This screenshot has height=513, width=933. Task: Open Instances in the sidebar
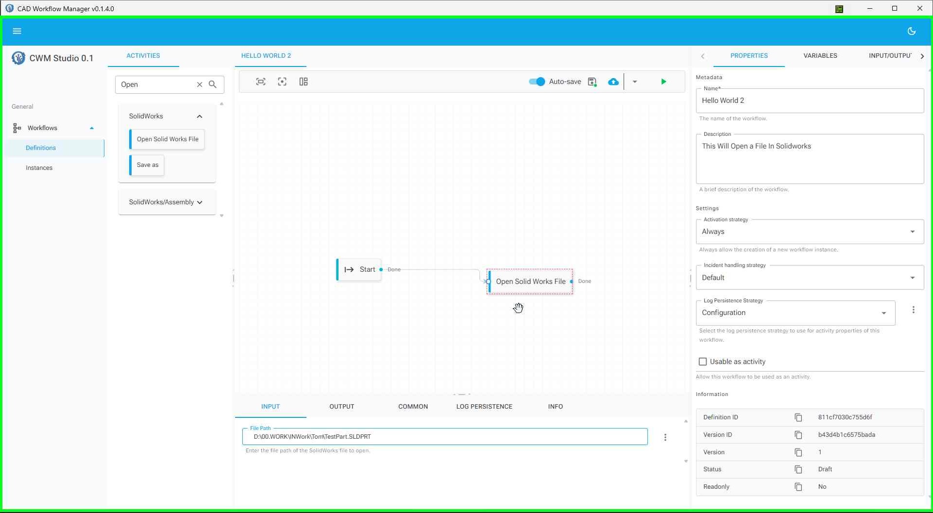pos(39,168)
